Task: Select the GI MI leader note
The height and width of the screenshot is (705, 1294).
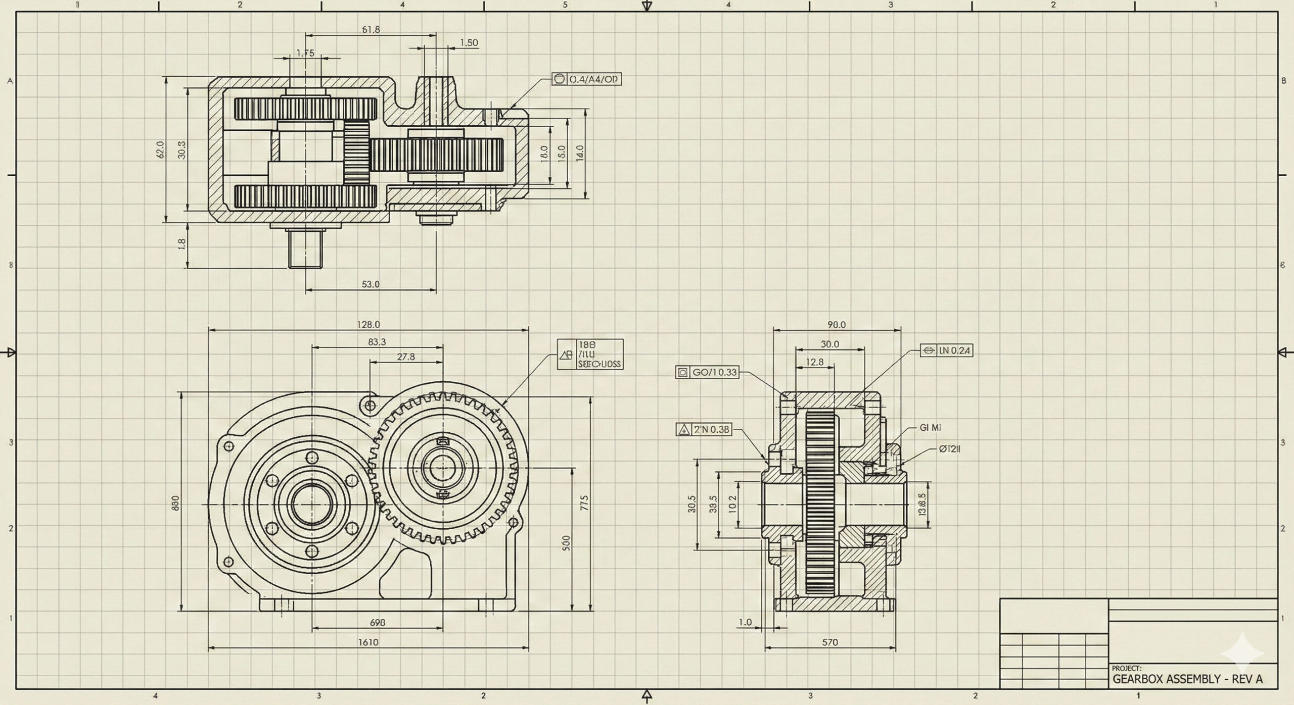Action: pyautogui.click(x=931, y=428)
